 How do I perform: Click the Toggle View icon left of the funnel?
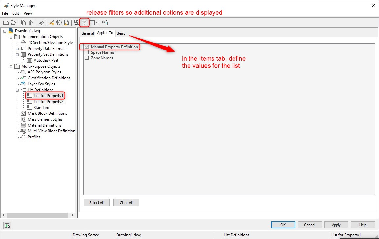pos(77,23)
